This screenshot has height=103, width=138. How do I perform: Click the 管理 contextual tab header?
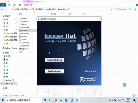(28, 2)
